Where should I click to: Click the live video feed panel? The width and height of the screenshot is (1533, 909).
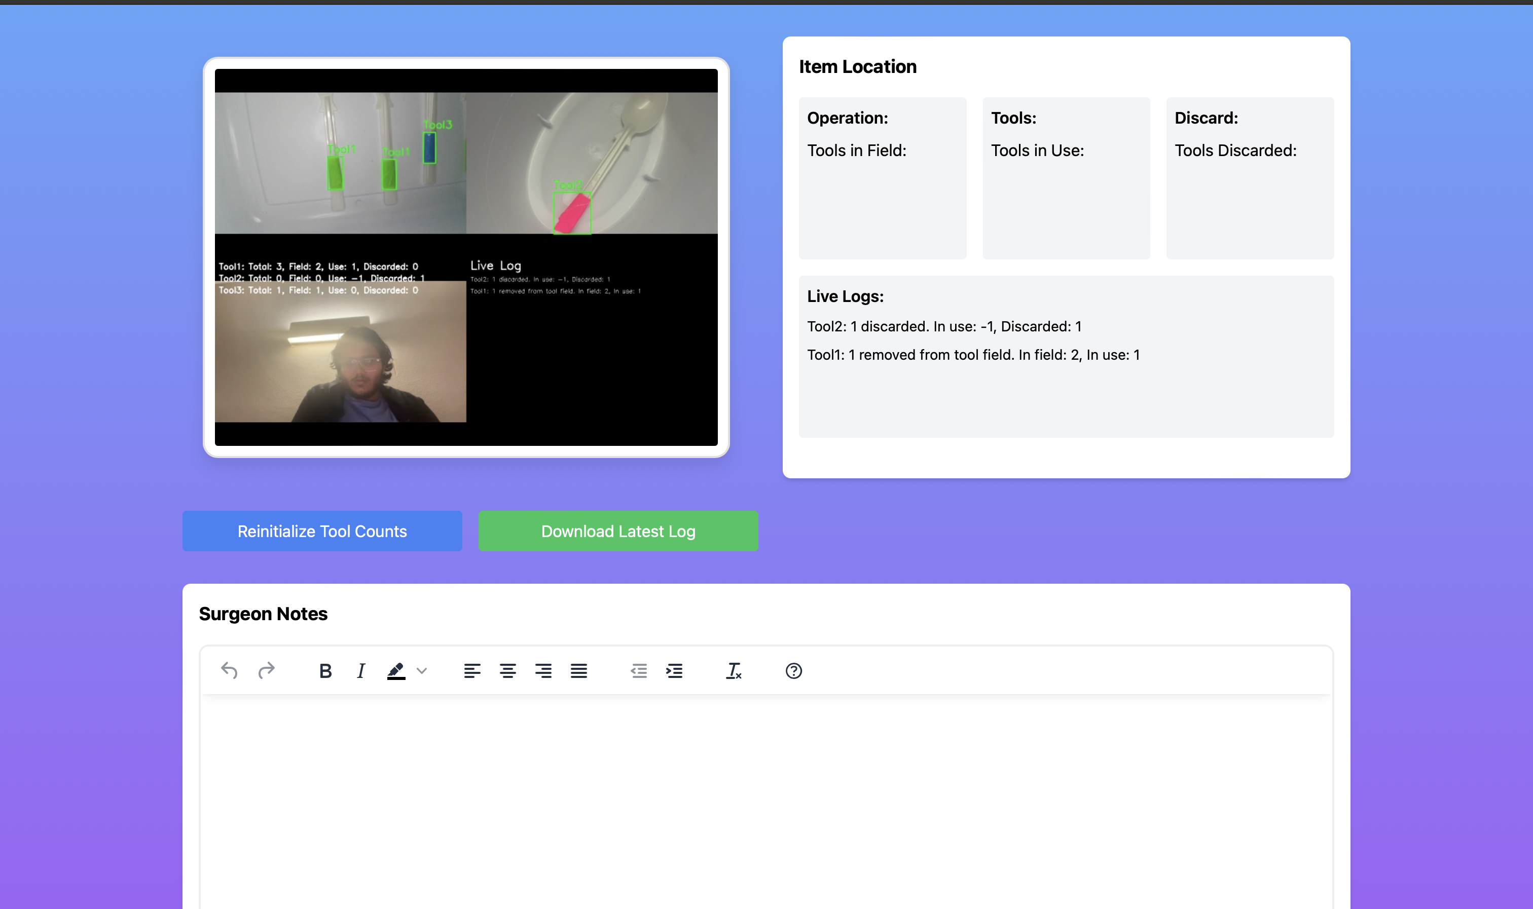[466, 257]
